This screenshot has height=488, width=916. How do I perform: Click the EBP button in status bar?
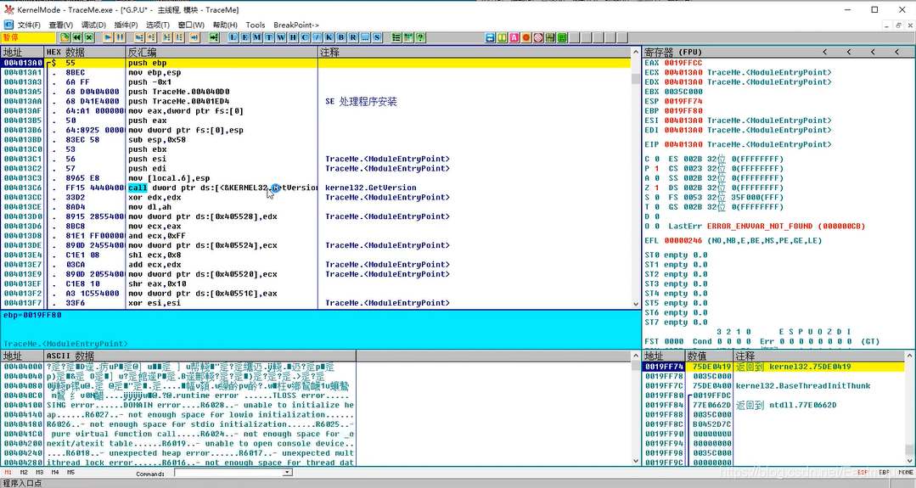884,472
